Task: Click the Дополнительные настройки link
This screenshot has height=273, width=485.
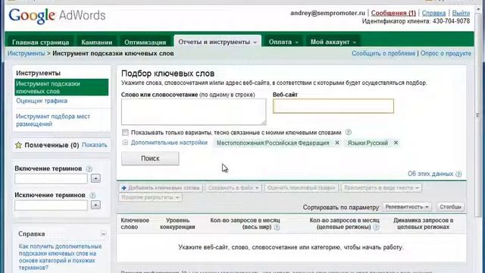Action: pos(169,143)
